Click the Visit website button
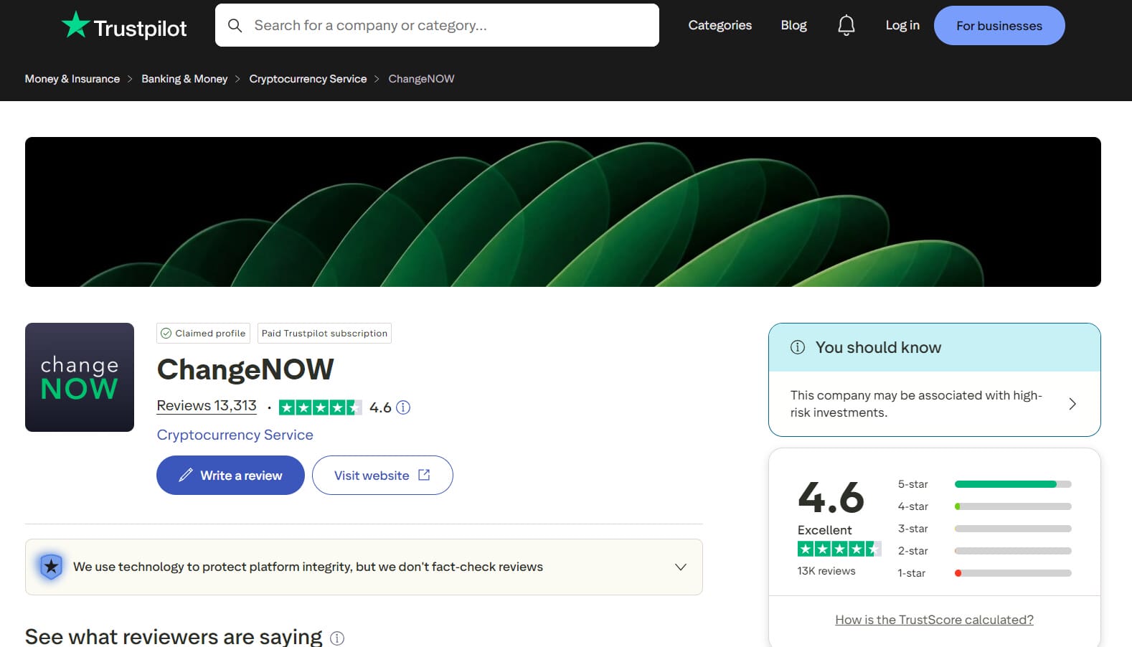This screenshot has height=647, width=1132. 382,475
